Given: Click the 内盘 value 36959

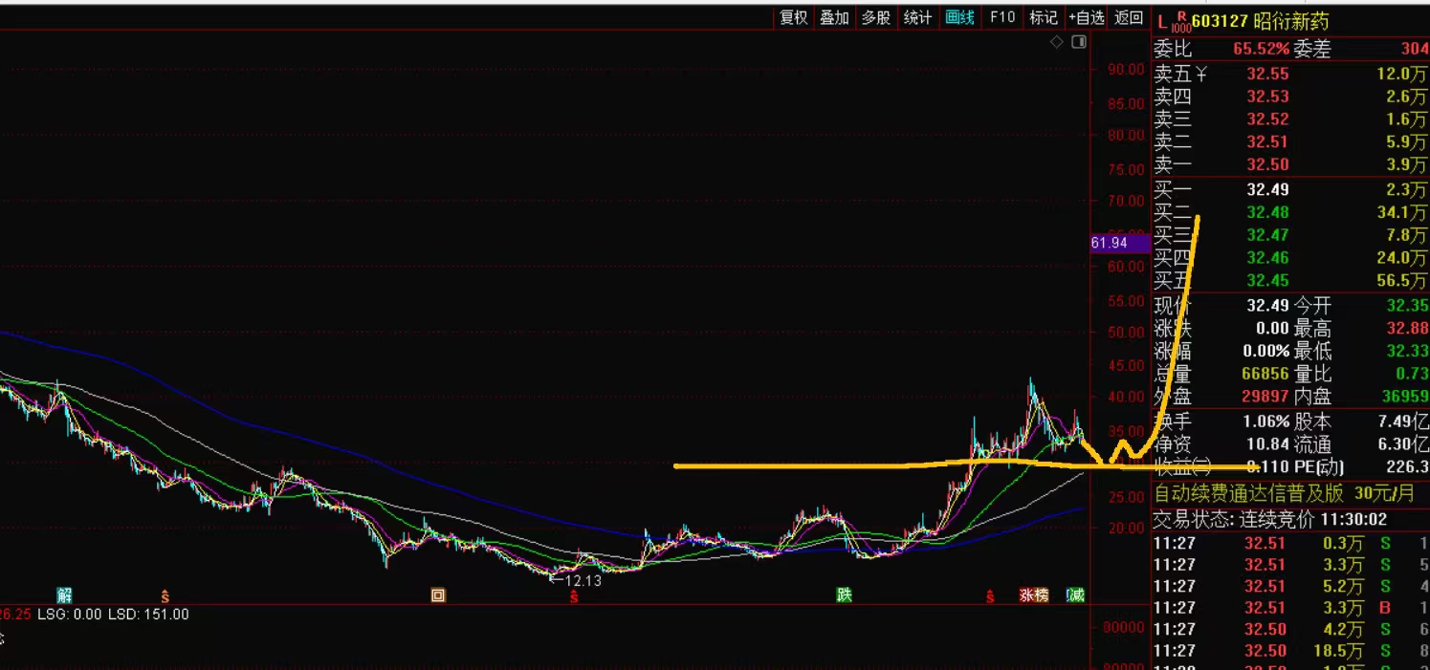Looking at the screenshot, I should click(1404, 396).
